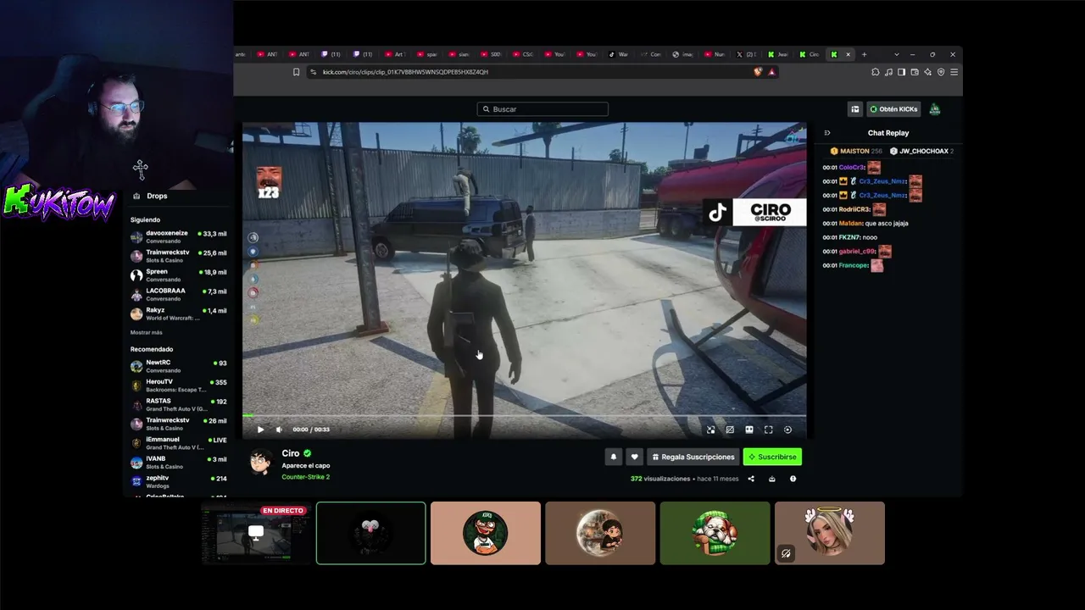Viewport: 1085px width, 610px height.
Task: Open the Brave VPN shield icon
Action: coord(941,72)
